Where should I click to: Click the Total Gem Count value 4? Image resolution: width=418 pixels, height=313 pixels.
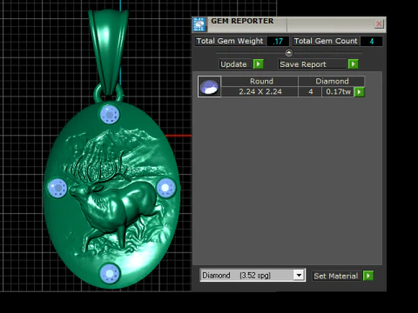point(372,41)
